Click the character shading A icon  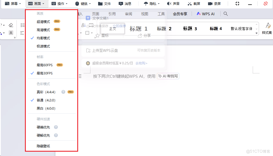(x=11, y=32)
